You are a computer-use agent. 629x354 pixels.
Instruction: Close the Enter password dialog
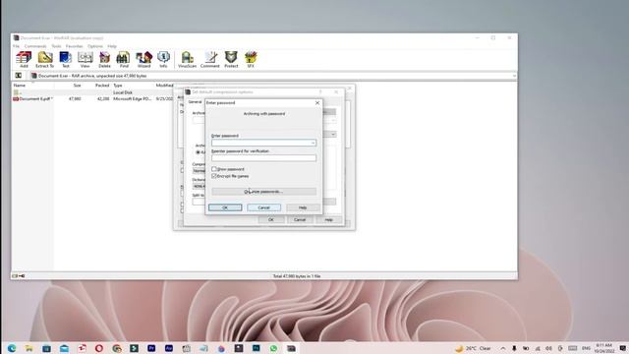coord(317,102)
